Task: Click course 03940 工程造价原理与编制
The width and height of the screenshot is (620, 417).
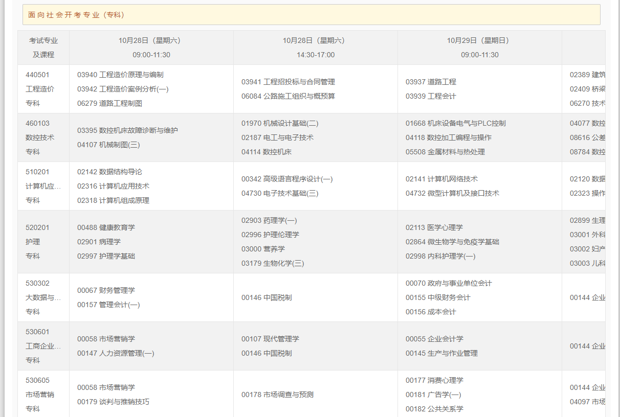Action: pos(120,75)
